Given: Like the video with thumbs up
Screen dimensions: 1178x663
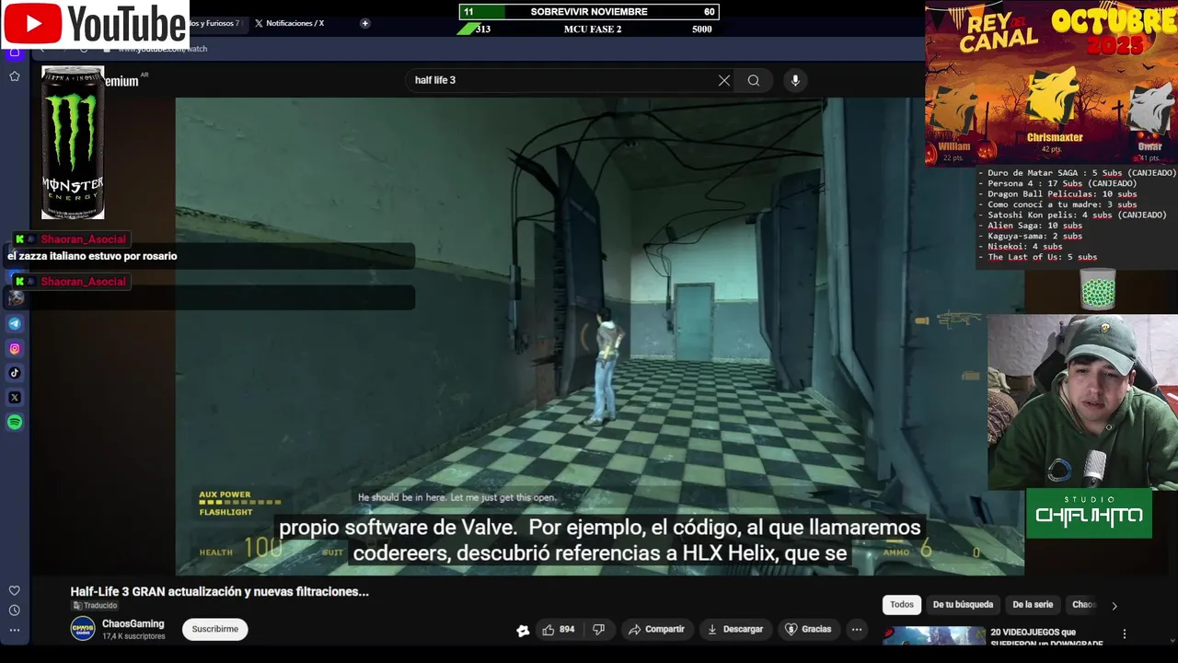Looking at the screenshot, I should click(558, 630).
